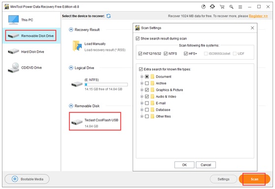
Task: Click the CD/DVD Drive disc icon
Action: coord(13,68)
